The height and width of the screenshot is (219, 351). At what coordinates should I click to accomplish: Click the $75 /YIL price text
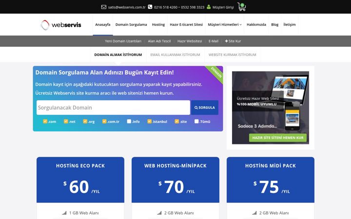click(x=272, y=187)
